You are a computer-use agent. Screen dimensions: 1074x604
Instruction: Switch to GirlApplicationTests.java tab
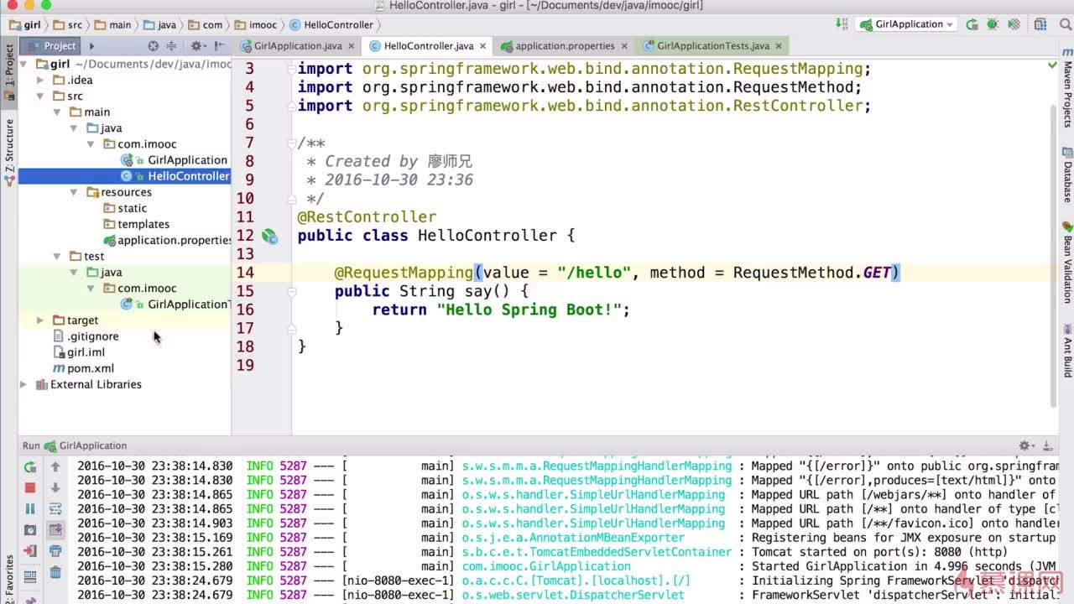pyautogui.click(x=712, y=46)
